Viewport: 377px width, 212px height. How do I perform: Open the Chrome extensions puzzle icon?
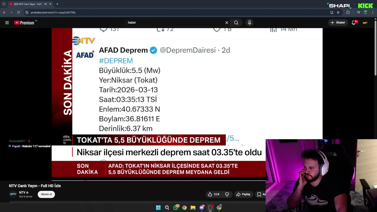coord(348,12)
